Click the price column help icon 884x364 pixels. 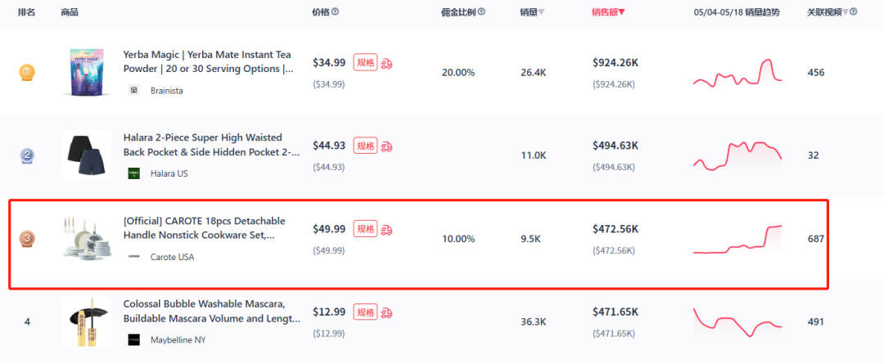pos(336,12)
